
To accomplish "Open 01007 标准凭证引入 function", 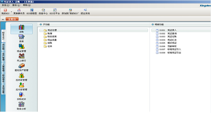I will coord(169,49).
